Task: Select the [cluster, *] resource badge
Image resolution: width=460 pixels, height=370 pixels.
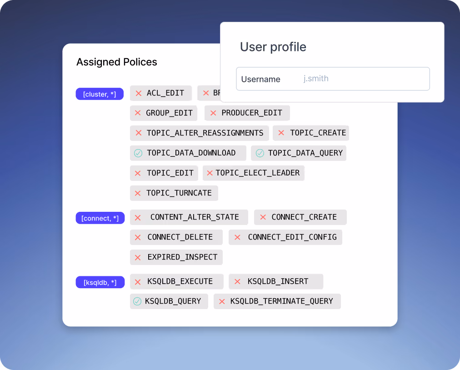Action: click(x=100, y=94)
